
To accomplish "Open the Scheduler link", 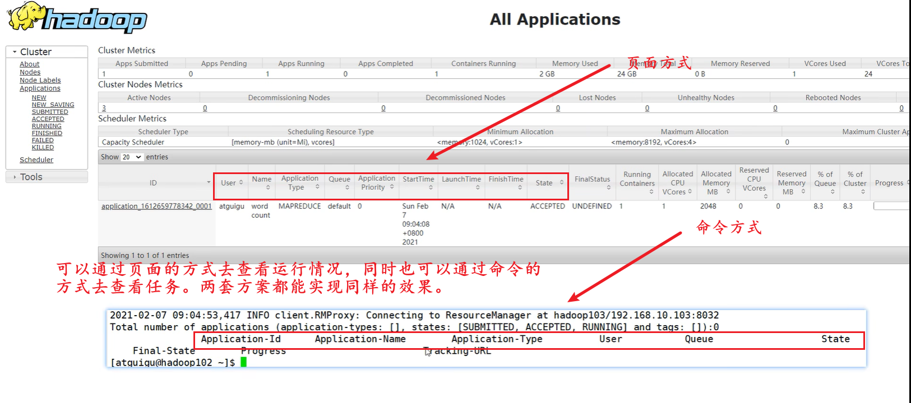I will tap(36, 160).
